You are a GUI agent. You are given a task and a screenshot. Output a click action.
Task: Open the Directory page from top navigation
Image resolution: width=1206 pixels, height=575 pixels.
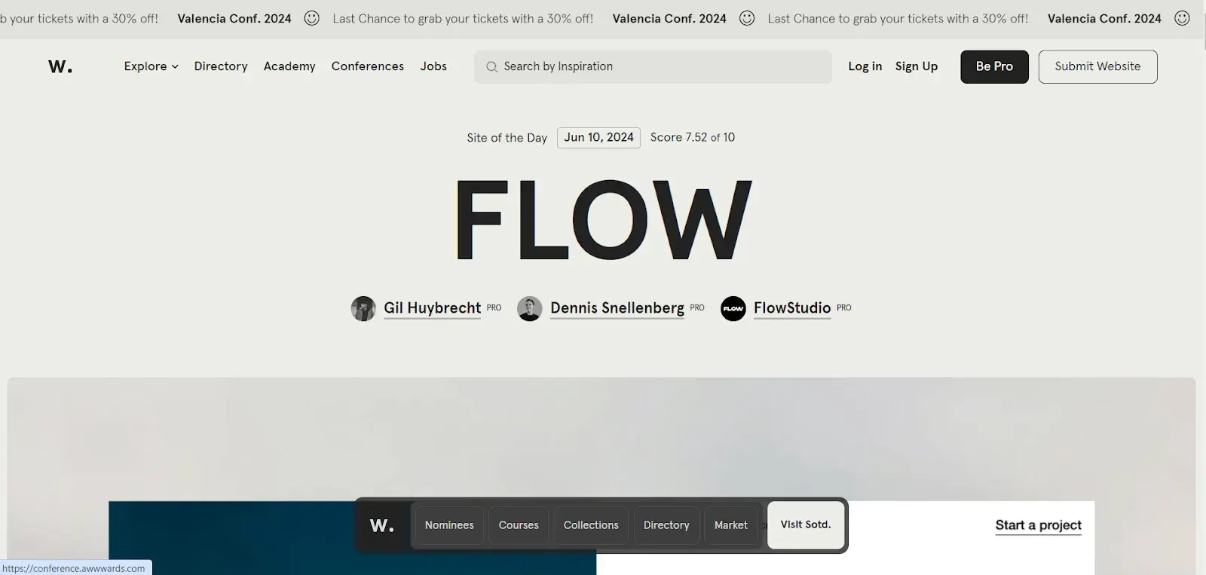pyautogui.click(x=221, y=66)
